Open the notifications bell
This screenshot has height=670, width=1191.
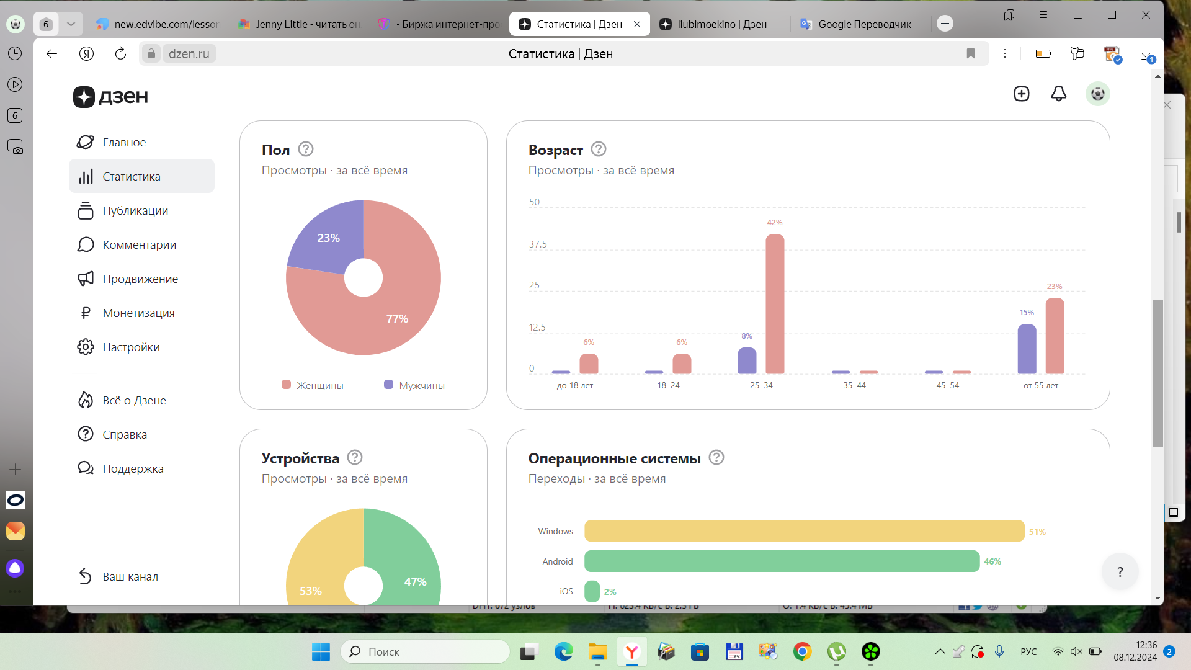(x=1058, y=94)
